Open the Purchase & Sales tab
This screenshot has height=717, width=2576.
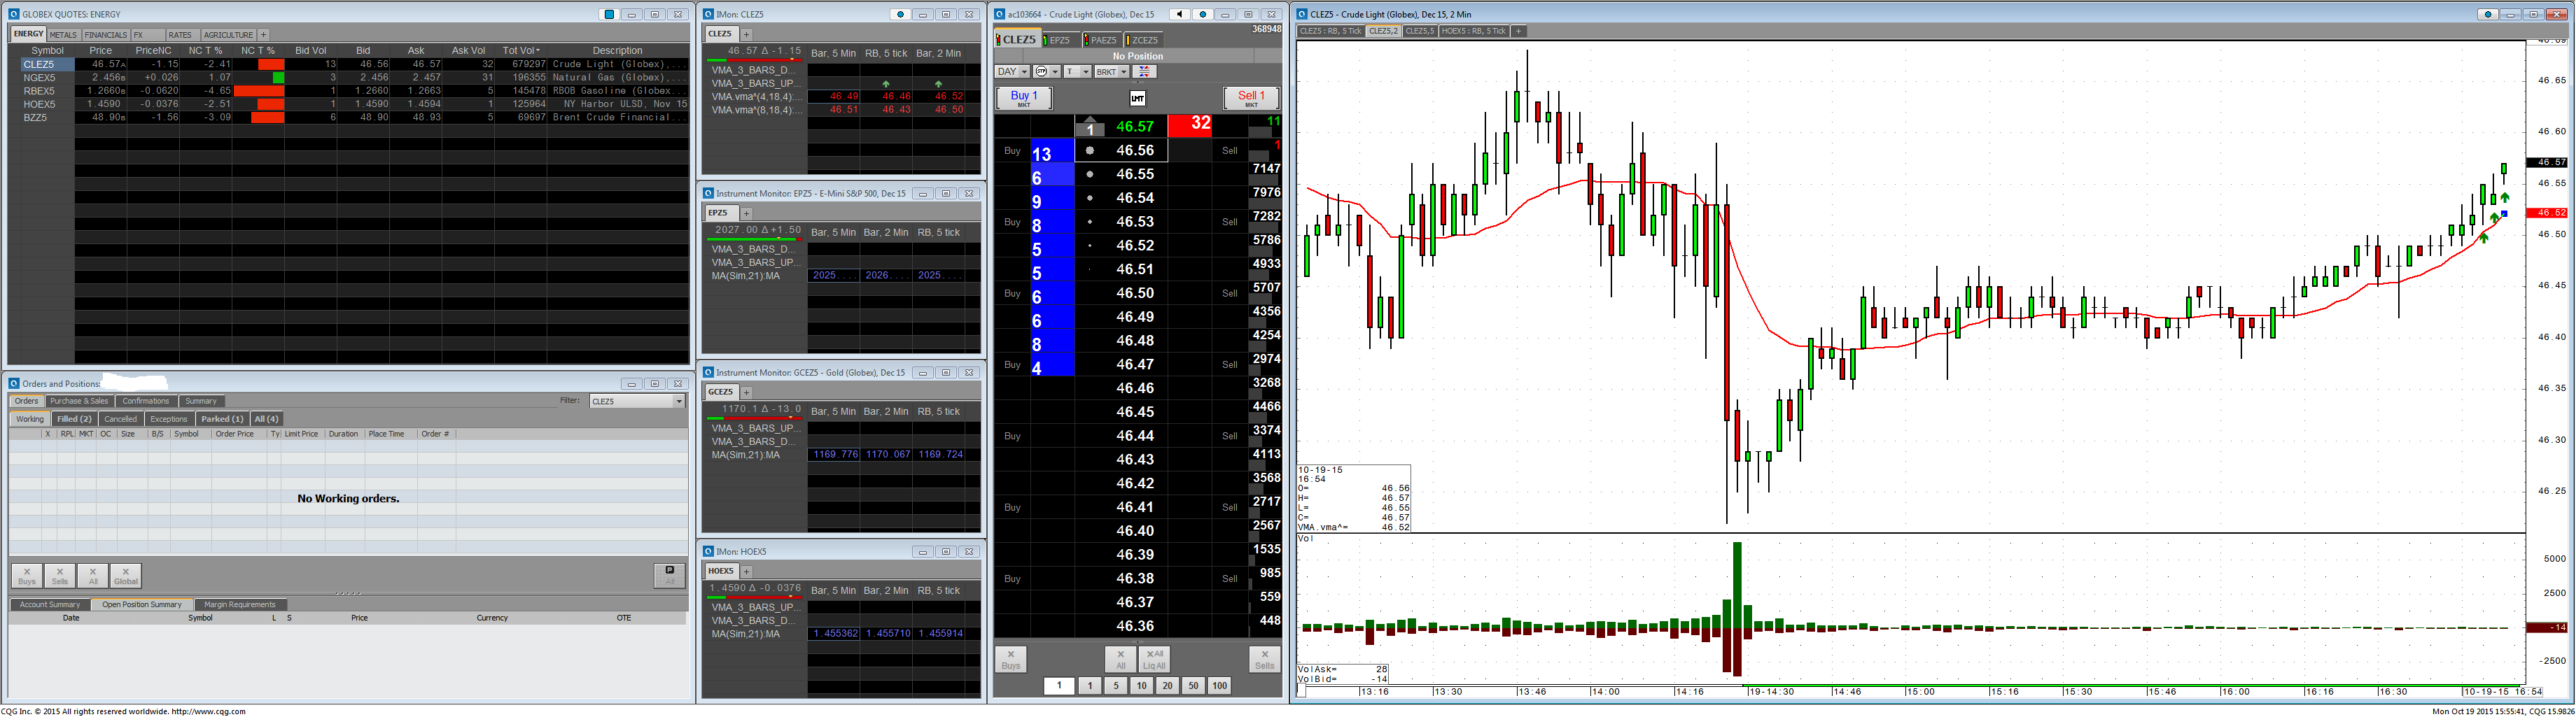[x=79, y=402]
